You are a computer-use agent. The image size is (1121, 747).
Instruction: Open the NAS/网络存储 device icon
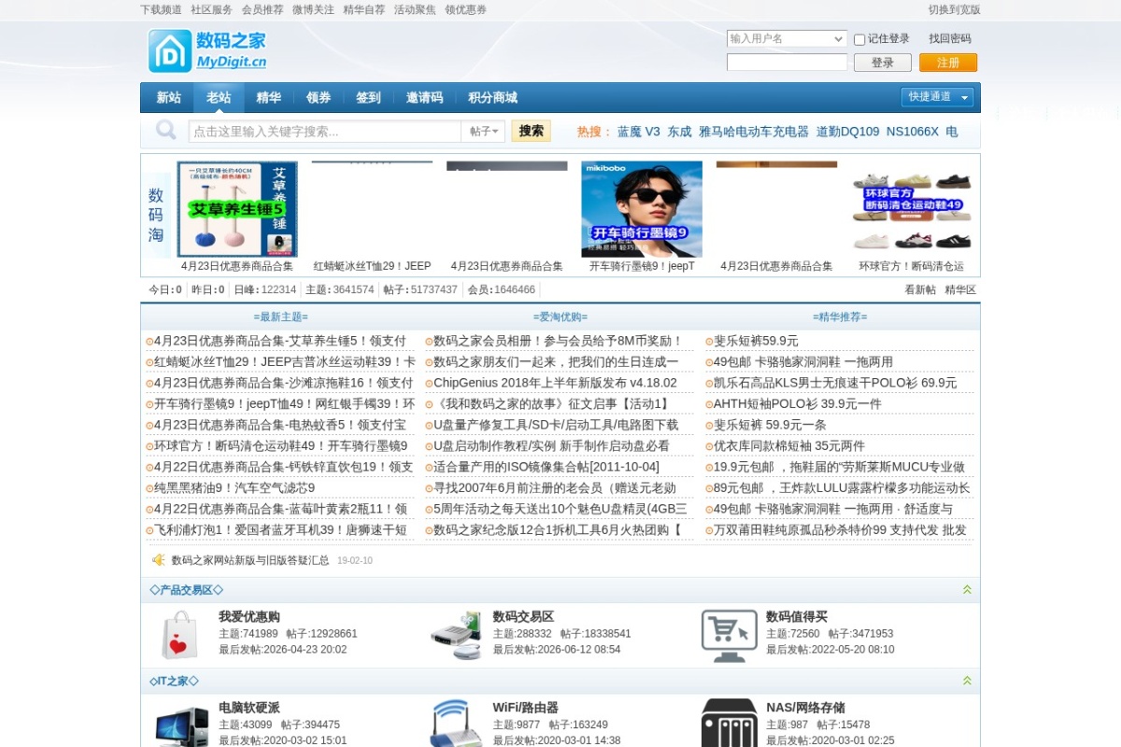tap(729, 724)
